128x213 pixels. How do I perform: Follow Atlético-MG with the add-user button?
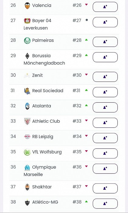(x=105, y=204)
